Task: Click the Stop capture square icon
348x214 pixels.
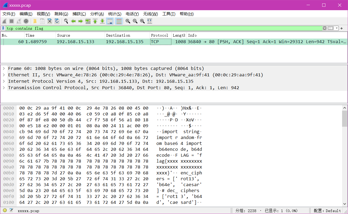Action: (x=12, y=21)
